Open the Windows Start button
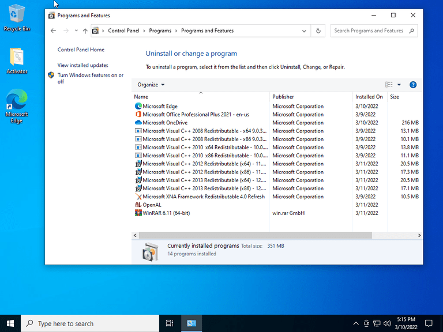 point(10,323)
